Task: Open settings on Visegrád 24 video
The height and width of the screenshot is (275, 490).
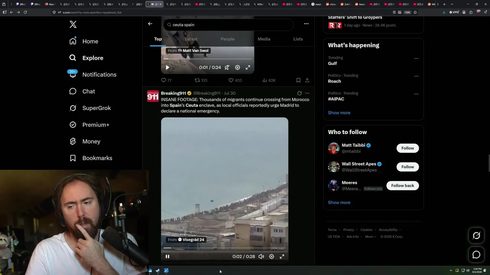Action: [x=271, y=257]
